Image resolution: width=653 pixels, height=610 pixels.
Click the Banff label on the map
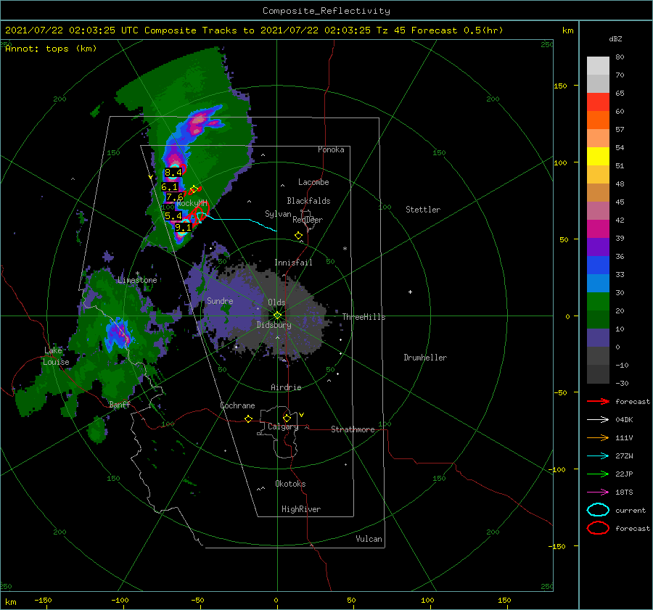point(120,404)
